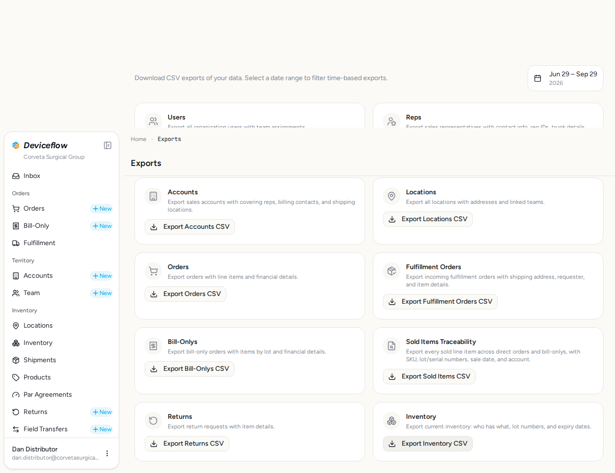Click the Deviceflow logo icon

(16, 145)
